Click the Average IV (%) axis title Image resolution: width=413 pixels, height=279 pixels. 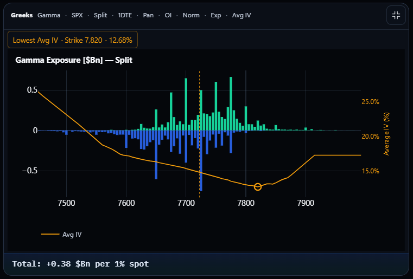386,134
